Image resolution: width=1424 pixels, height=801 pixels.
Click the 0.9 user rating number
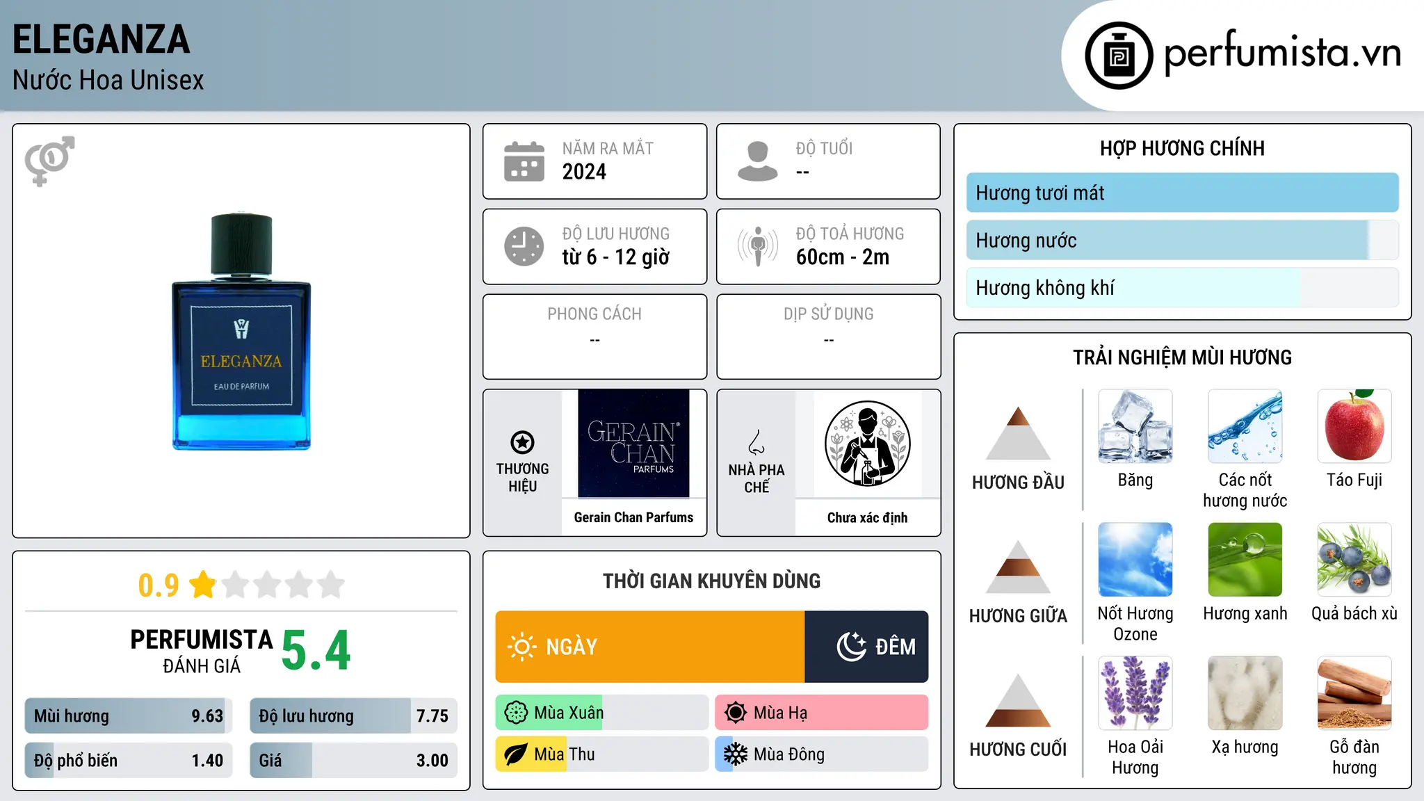click(x=159, y=585)
